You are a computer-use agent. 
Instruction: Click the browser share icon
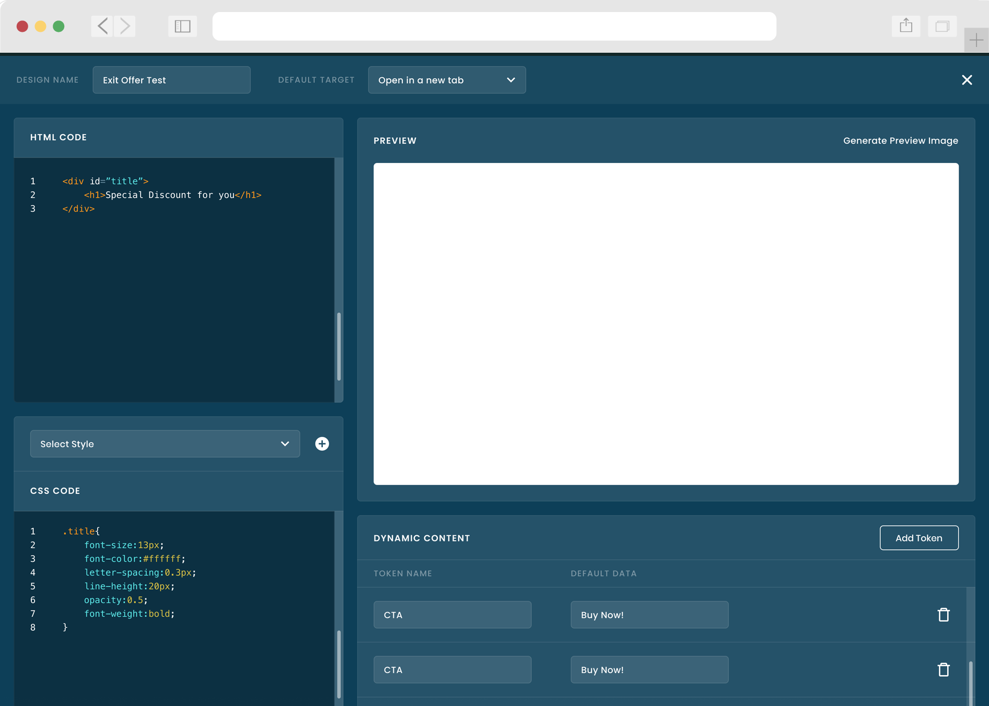906,26
